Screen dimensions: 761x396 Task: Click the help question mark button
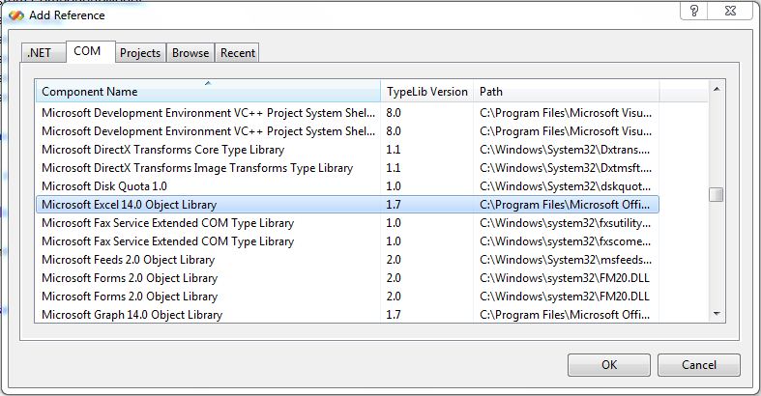[692, 11]
